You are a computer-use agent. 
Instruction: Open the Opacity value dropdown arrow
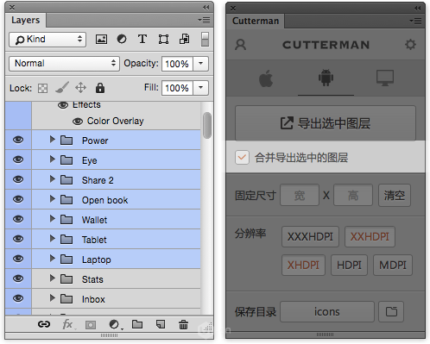(x=201, y=64)
